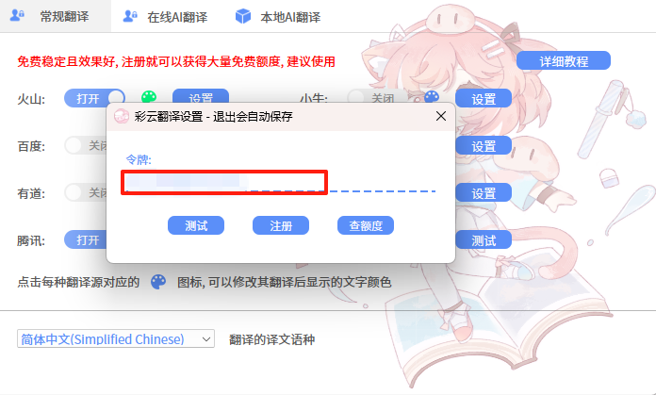Click the 常规翻译 tab user icon

[x=17, y=16]
